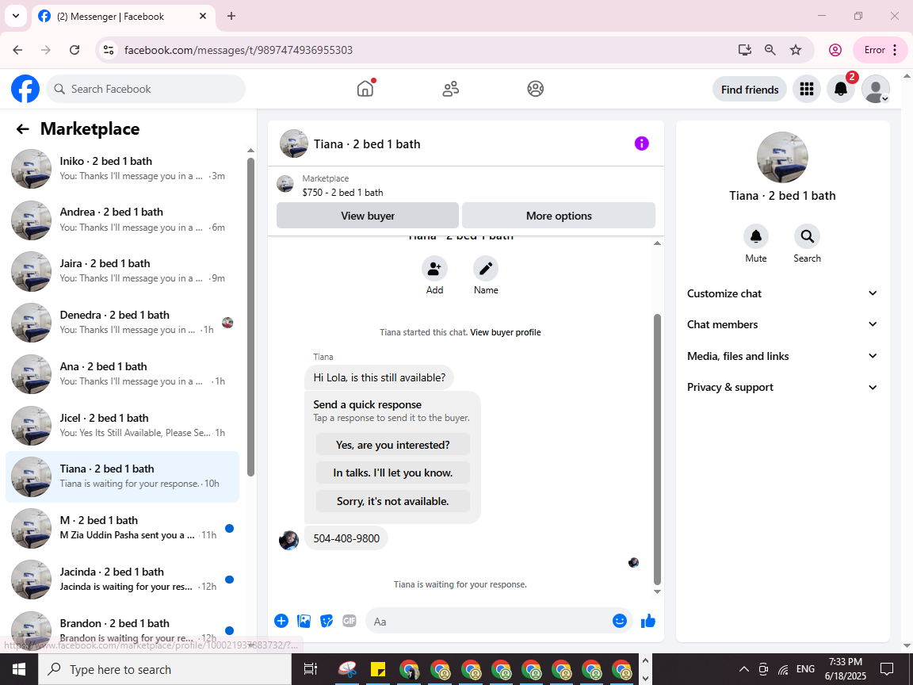Open the Jicel 2 bed 1 bath conversation

tap(122, 425)
